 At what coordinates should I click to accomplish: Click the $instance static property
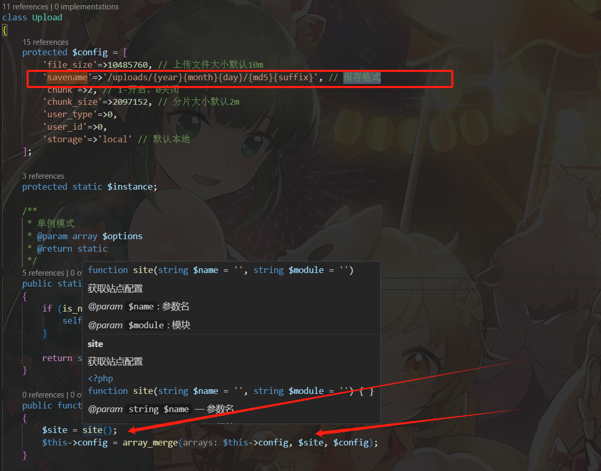pyautogui.click(x=130, y=187)
